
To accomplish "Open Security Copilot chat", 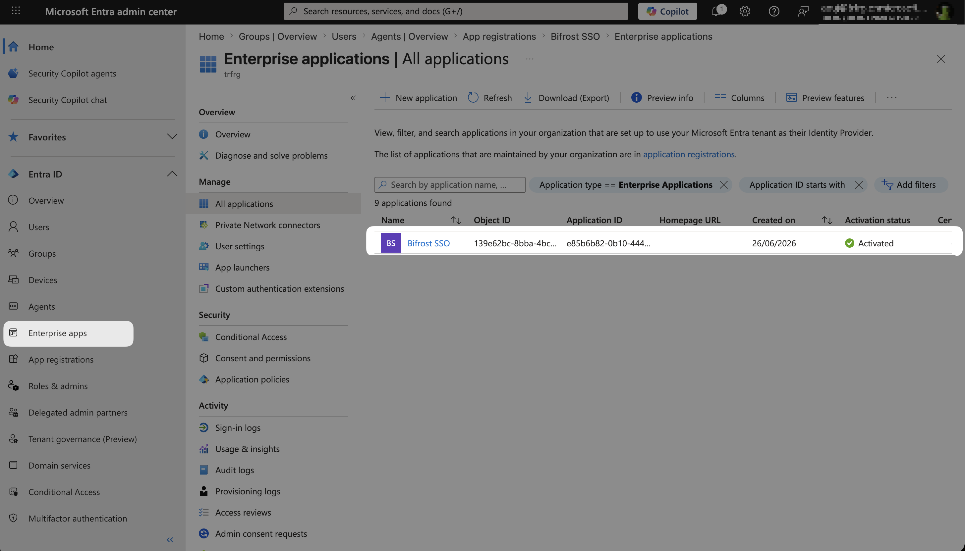I will tap(67, 100).
